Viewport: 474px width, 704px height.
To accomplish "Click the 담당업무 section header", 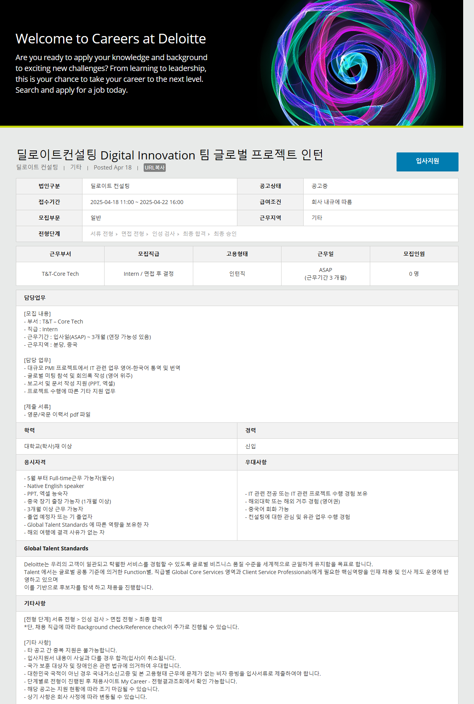I will tap(237, 298).
